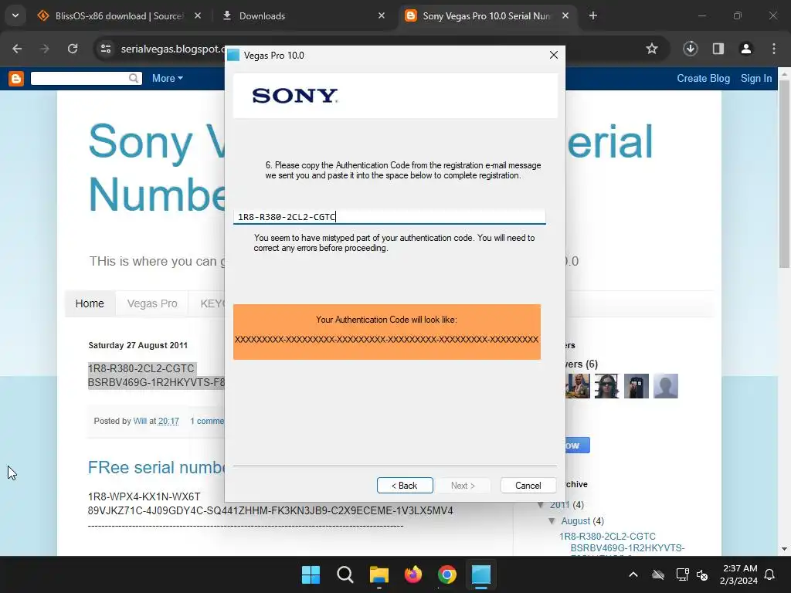Click the Blogger logo icon

point(16,78)
